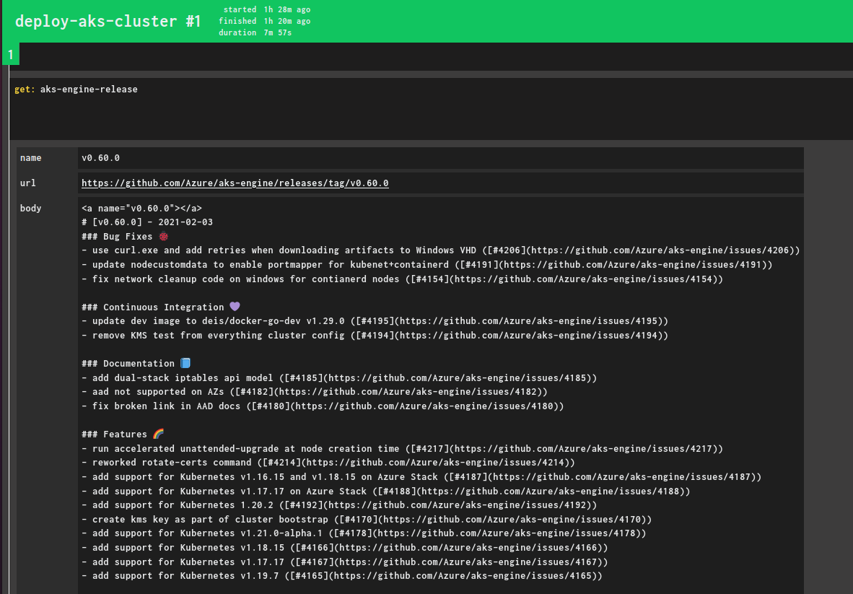Viewport: 853px width, 594px height.
Task: Select the curl.exe retries line (#4206)
Action: click(x=441, y=250)
